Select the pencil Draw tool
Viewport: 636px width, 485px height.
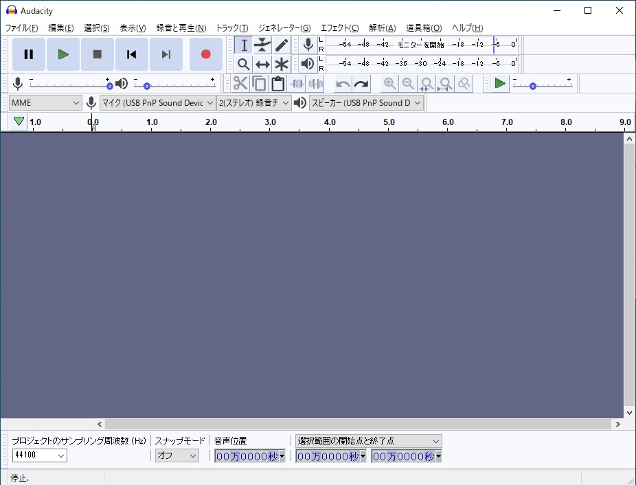pos(282,45)
